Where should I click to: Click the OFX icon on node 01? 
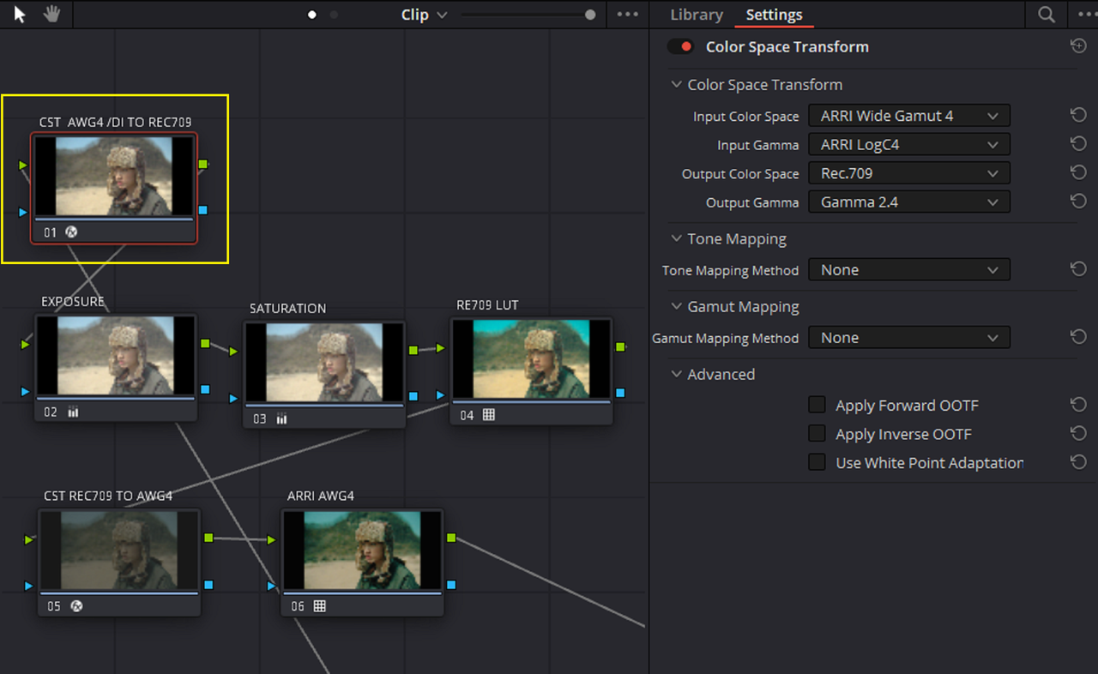pyautogui.click(x=72, y=232)
